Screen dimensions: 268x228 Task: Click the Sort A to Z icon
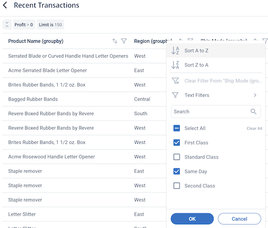coord(175,50)
